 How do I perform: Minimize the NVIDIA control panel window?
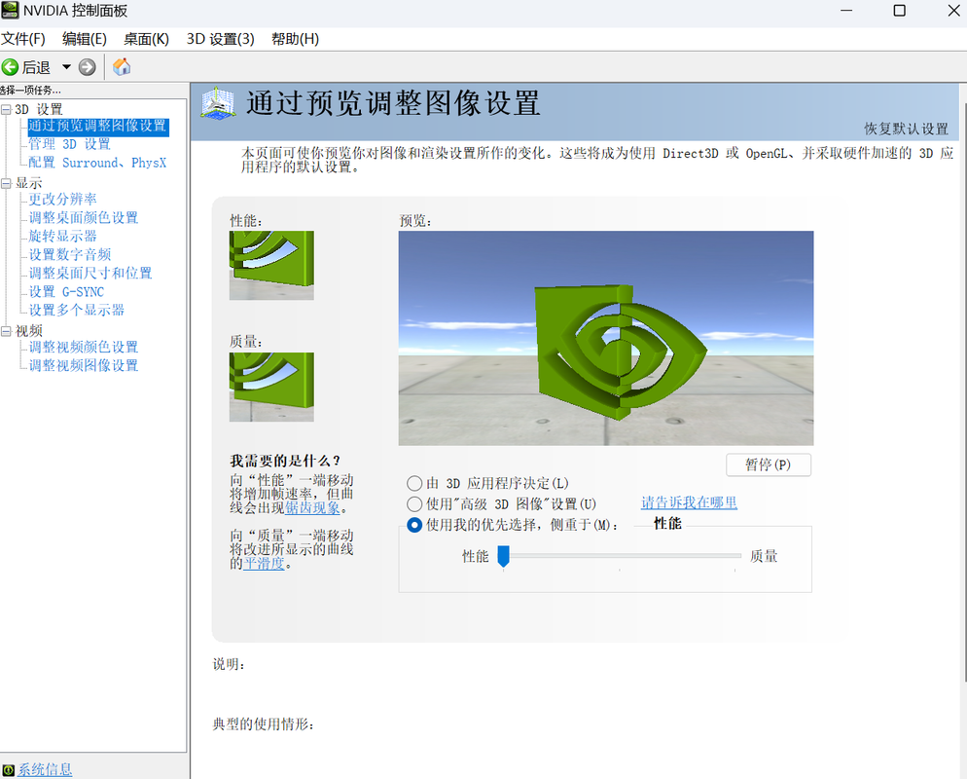pos(846,11)
